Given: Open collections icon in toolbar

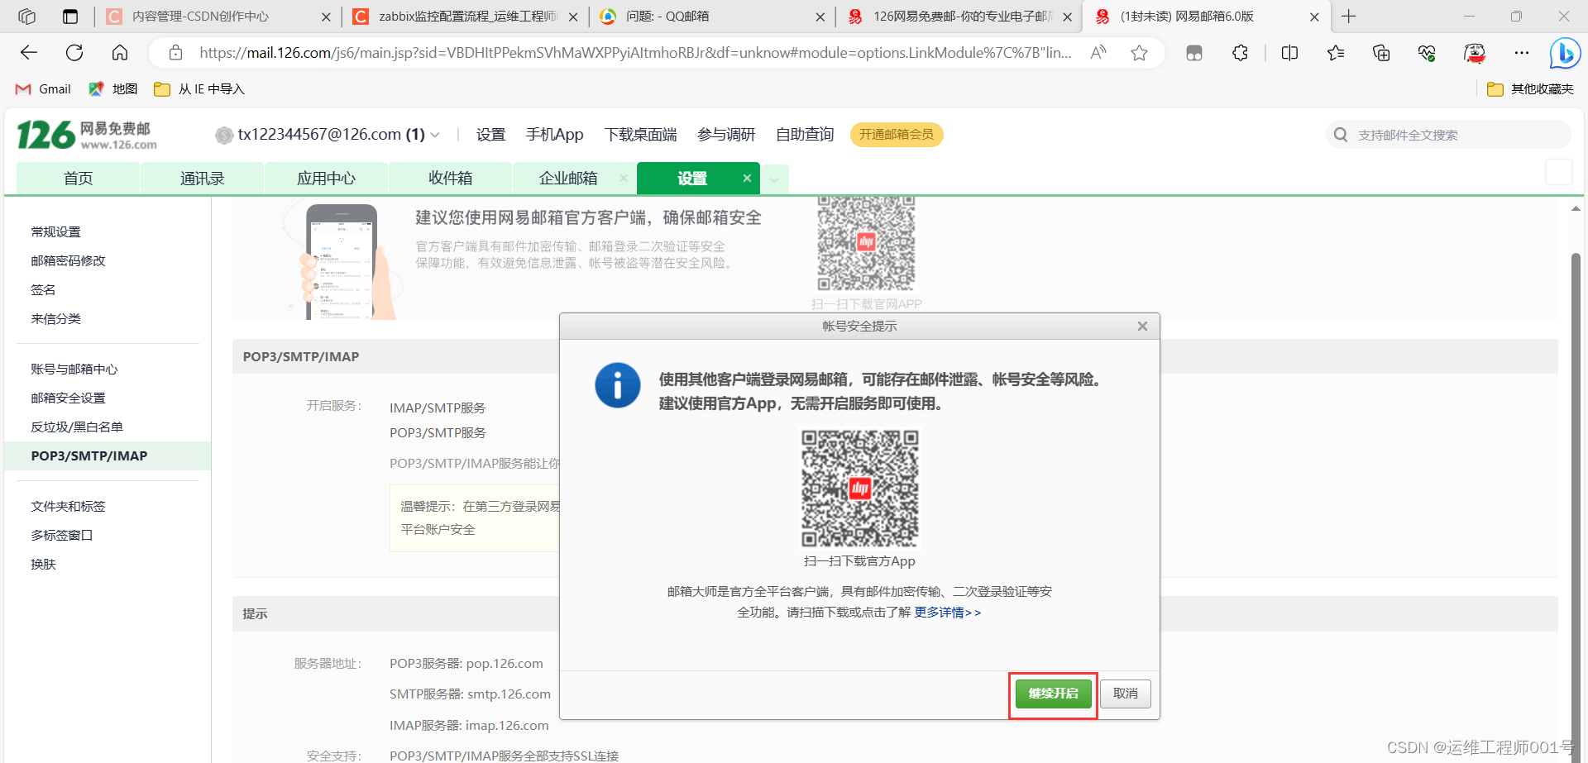Looking at the screenshot, I should tap(1381, 53).
